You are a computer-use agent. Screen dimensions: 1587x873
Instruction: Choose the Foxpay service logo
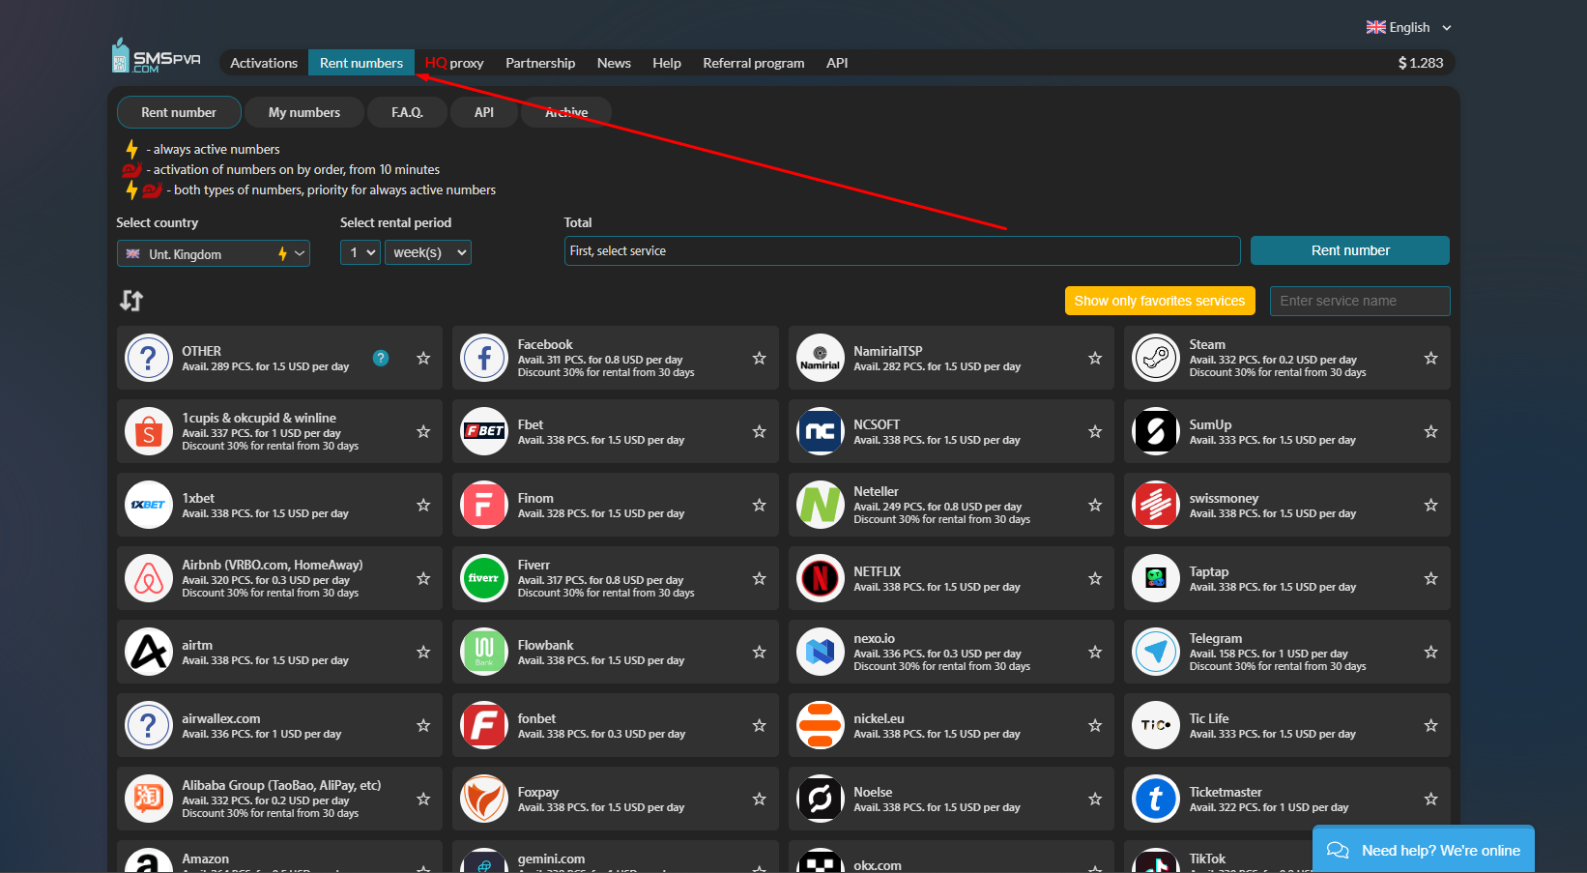click(x=484, y=799)
